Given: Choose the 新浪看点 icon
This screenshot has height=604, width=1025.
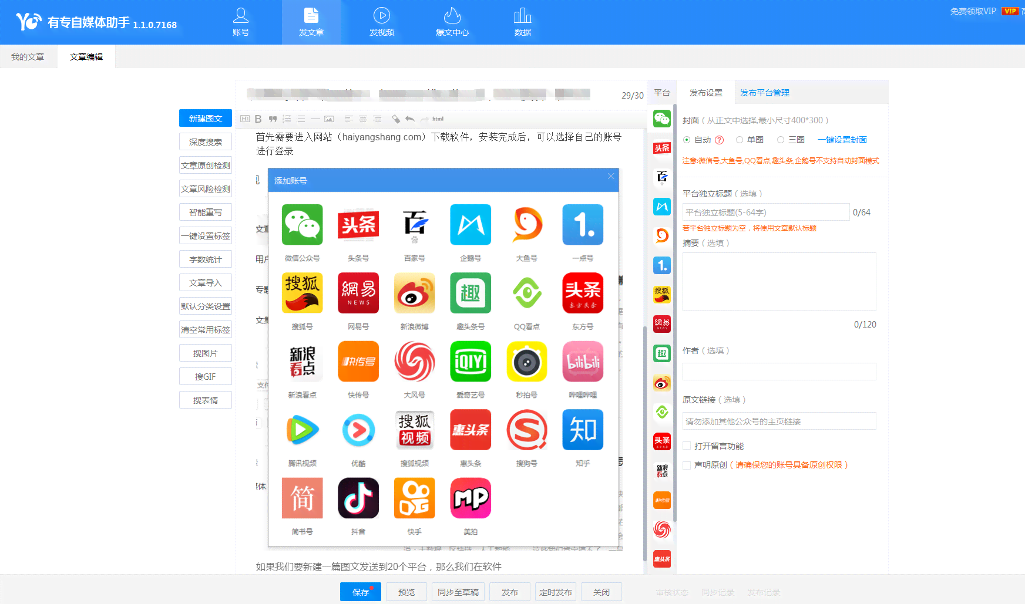Looking at the screenshot, I should (x=302, y=361).
